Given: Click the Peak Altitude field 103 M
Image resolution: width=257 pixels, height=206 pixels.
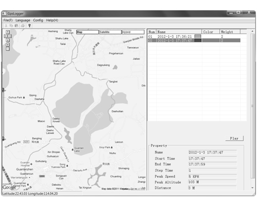Looking at the screenshot, I should pyautogui.click(x=212, y=182).
